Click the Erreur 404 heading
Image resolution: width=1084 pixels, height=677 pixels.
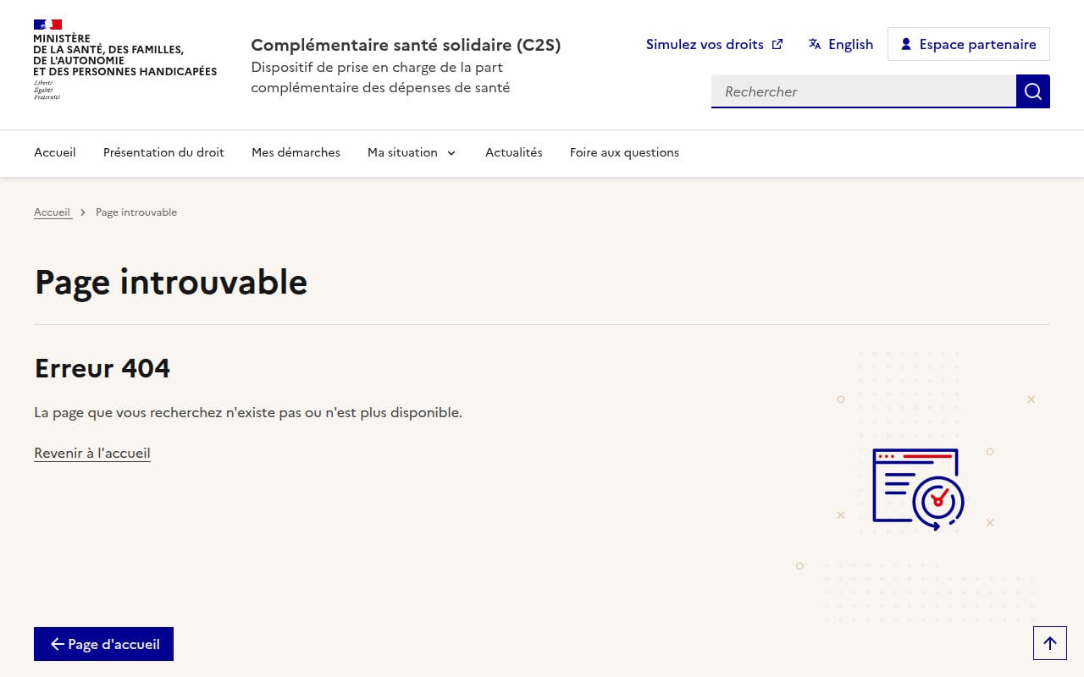[x=102, y=368]
